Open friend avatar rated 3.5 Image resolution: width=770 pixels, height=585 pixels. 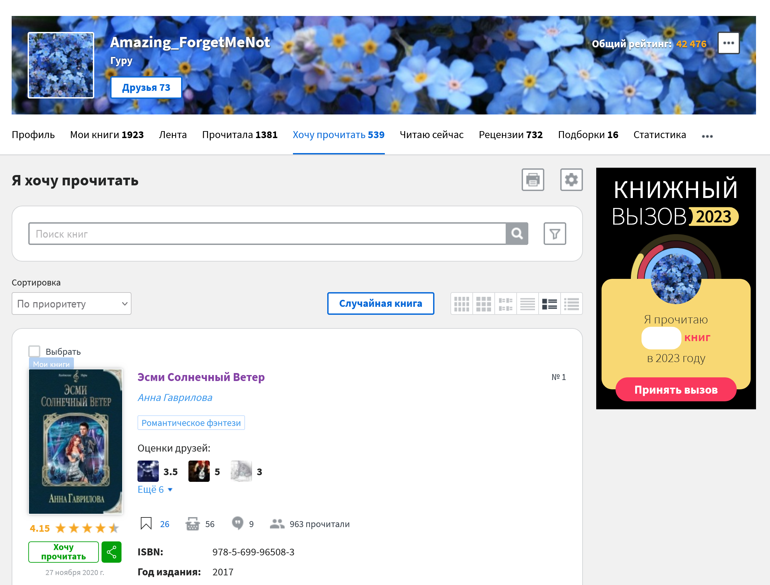click(x=148, y=471)
